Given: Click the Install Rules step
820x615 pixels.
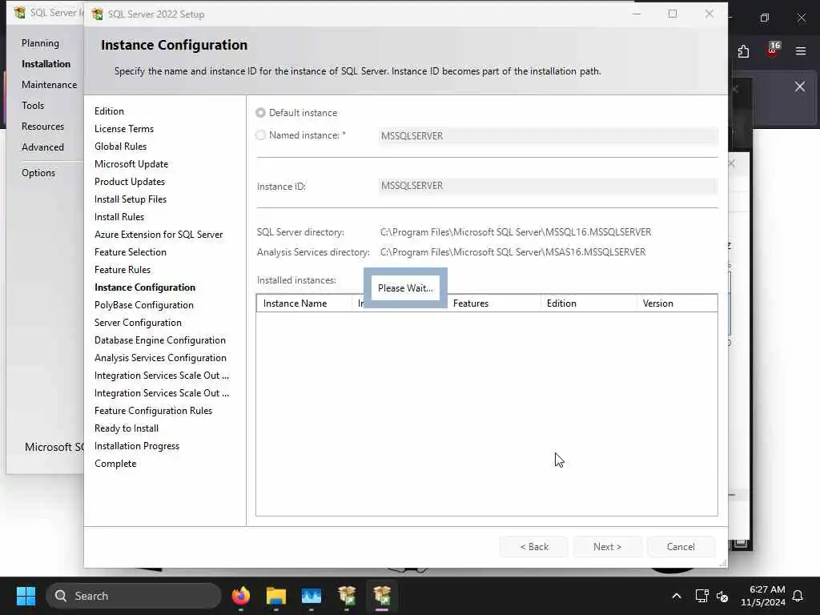Looking at the screenshot, I should (119, 217).
